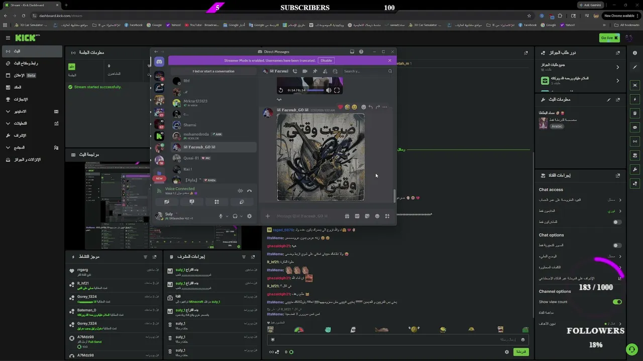643x361 pixels.
Task: Open the الوضع البطيء slow mode options
Action: pyautogui.click(x=580, y=256)
